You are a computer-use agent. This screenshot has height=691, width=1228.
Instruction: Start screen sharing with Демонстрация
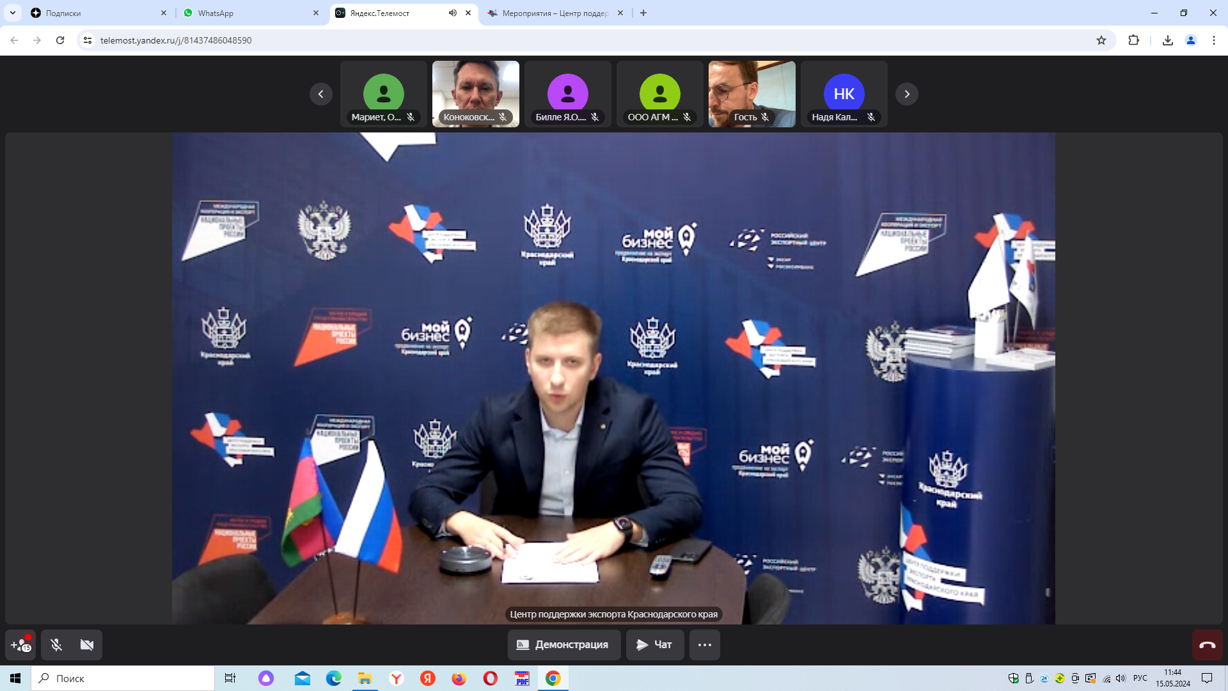coord(564,645)
